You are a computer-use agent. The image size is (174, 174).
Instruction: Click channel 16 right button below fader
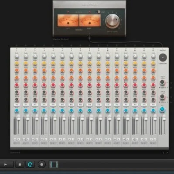tap(155, 139)
